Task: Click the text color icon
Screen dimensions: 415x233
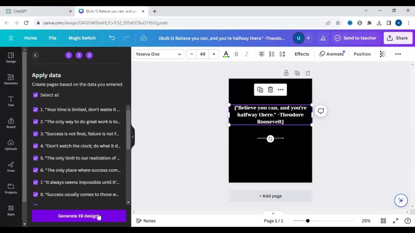Action: pos(226,54)
